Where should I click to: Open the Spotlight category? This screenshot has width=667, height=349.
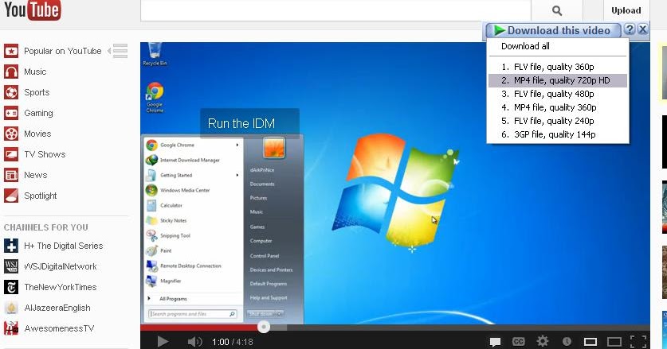pos(41,196)
